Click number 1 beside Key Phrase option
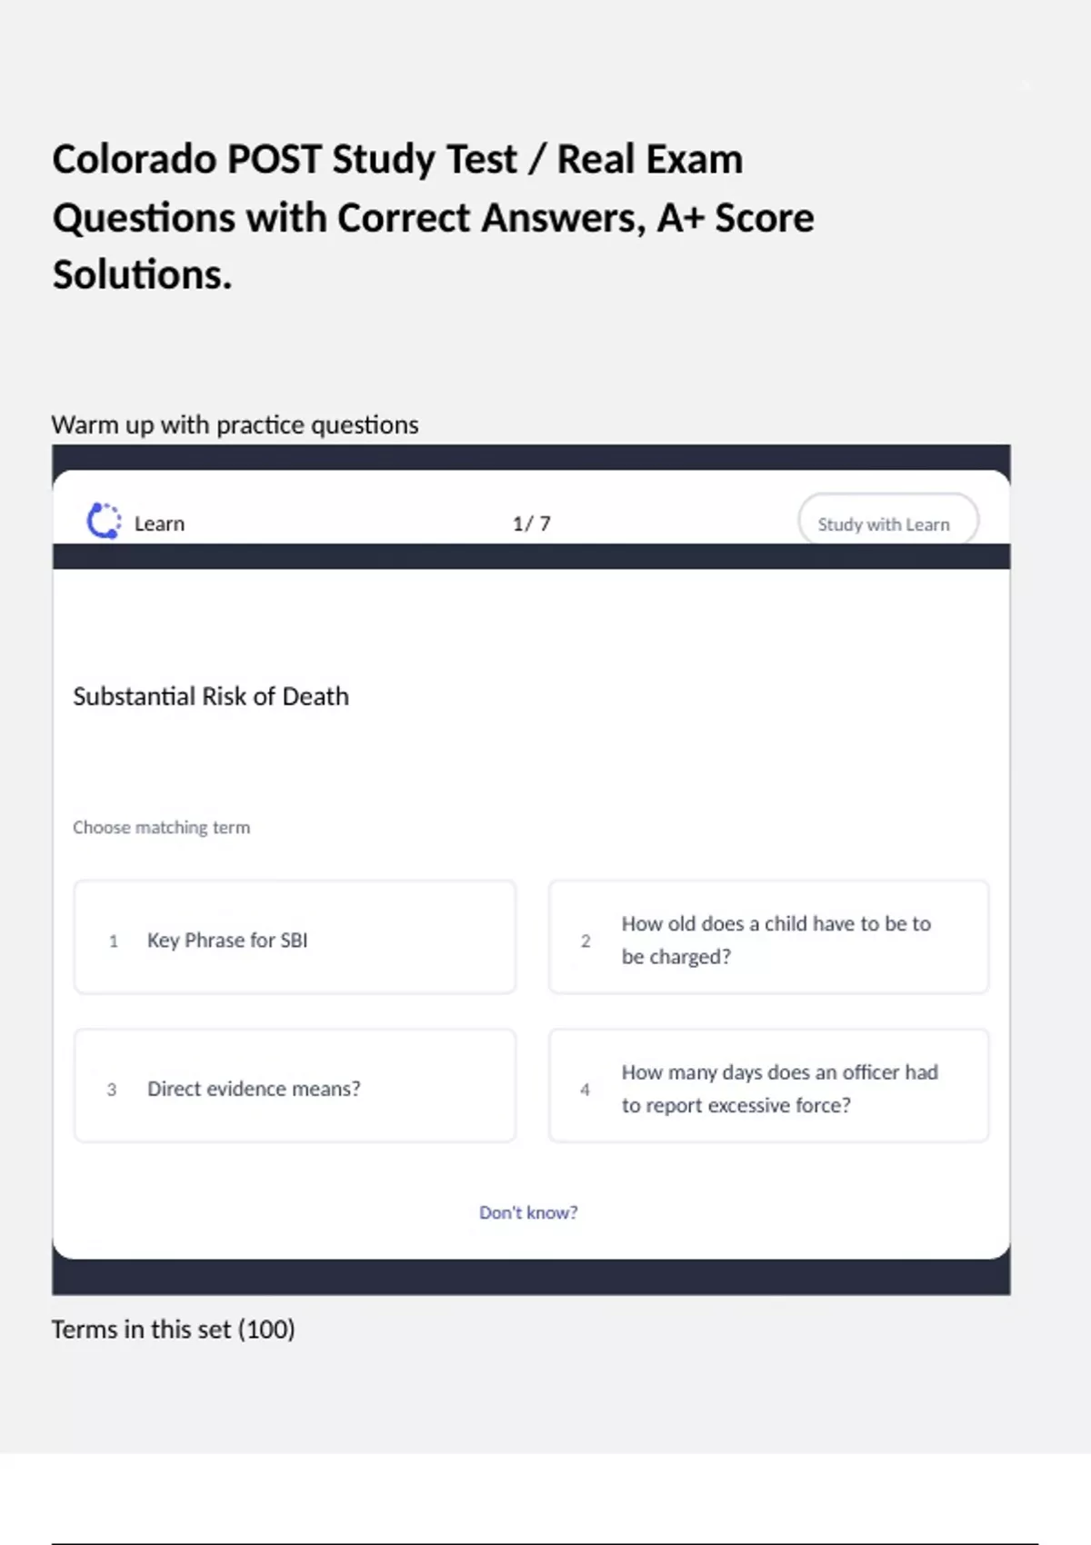The width and height of the screenshot is (1091, 1545). [x=114, y=941]
